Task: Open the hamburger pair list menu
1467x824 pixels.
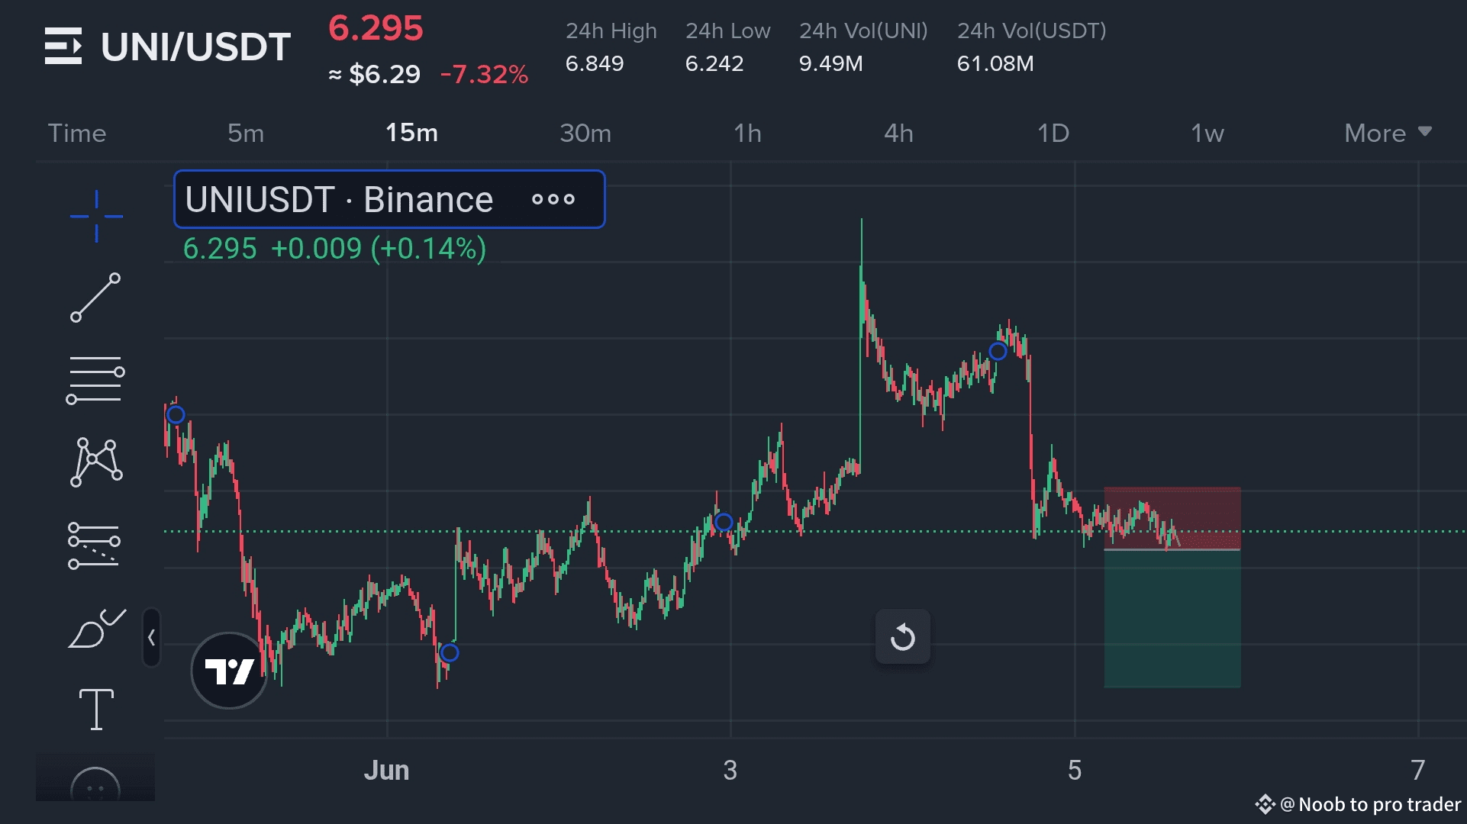Action: click(x=63, y=46)
